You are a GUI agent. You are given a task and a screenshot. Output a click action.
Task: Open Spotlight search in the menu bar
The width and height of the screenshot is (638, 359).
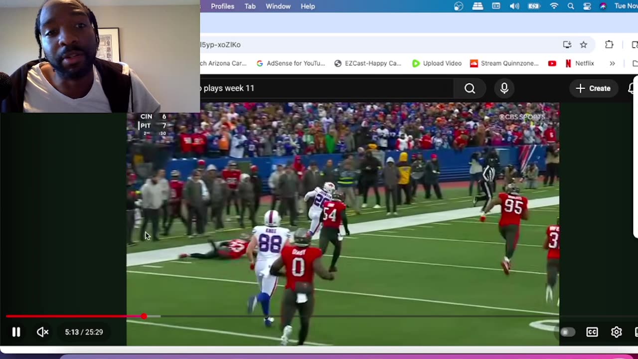click(x=571, y=6)
